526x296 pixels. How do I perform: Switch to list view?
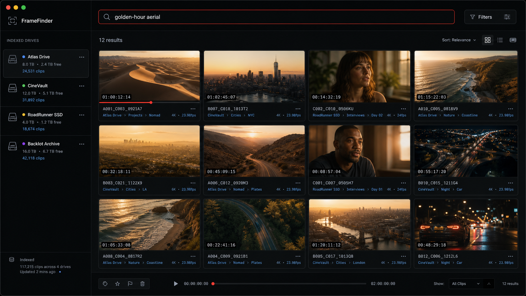pos(500,40)
